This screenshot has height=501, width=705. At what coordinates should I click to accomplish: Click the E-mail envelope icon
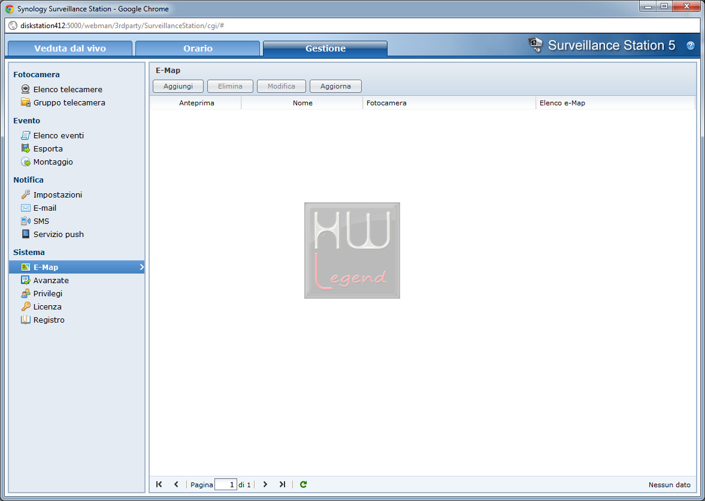(x=26, y=208)
